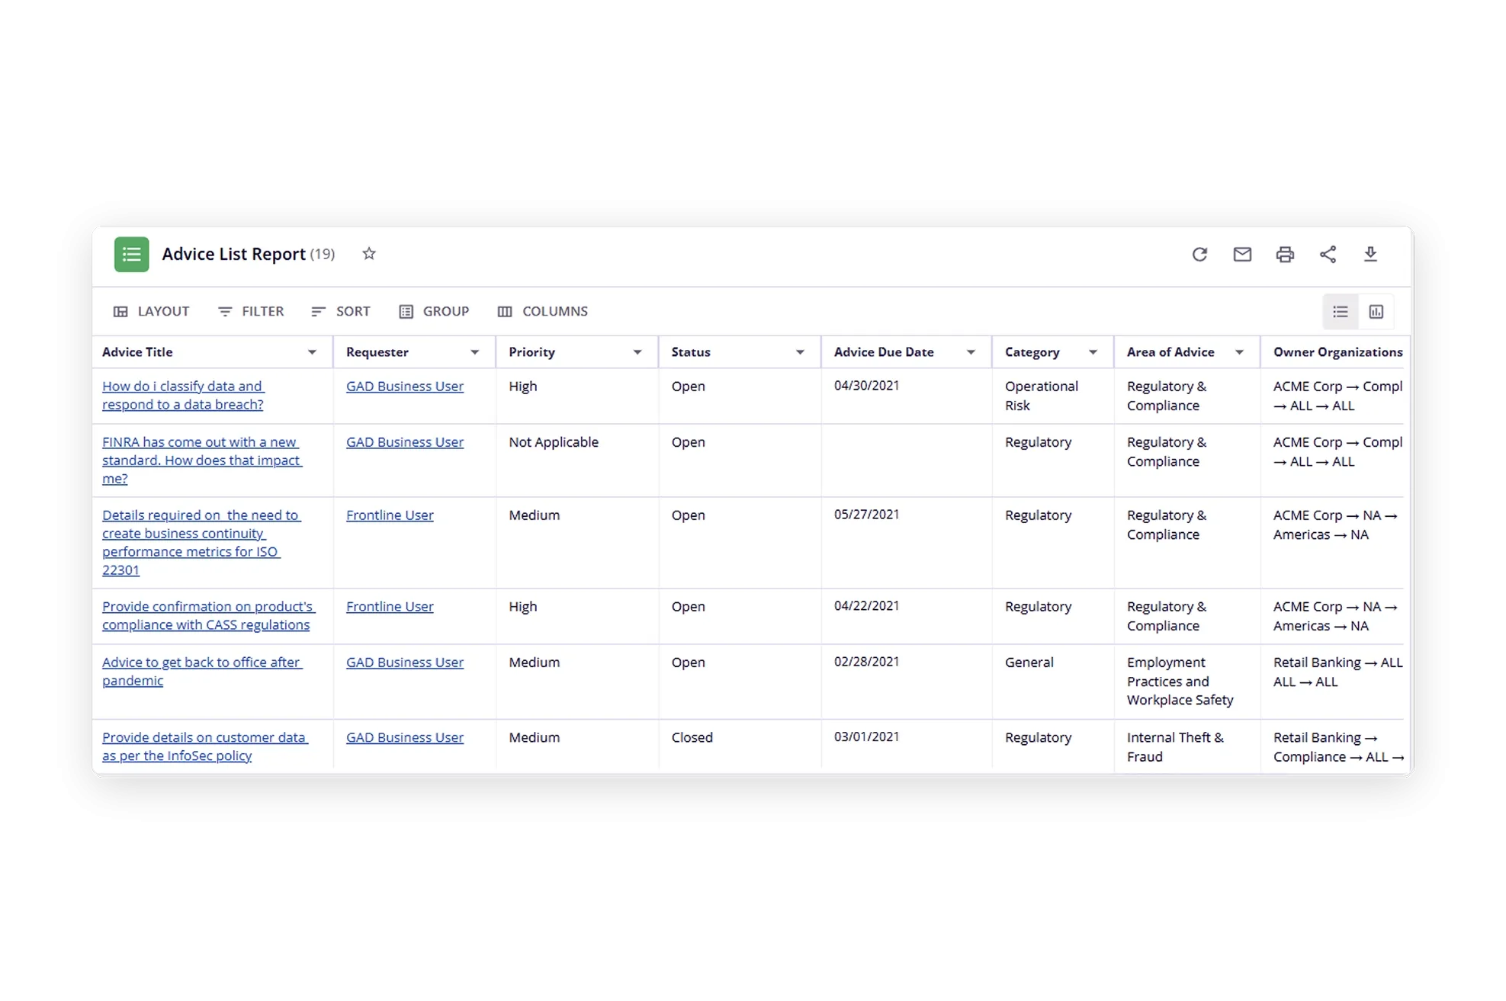
Task: Switch to list view mode
Action: [1340, 311]
